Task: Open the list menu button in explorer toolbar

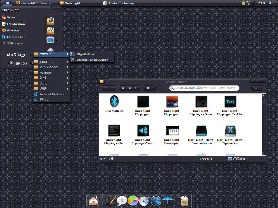Action: coord(257,88)
